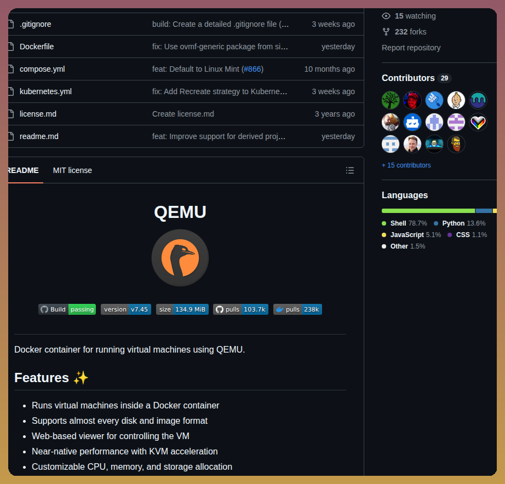Click file icon next to compose.yml
Viewport: 505px width, 484px height.
point(12,69)
